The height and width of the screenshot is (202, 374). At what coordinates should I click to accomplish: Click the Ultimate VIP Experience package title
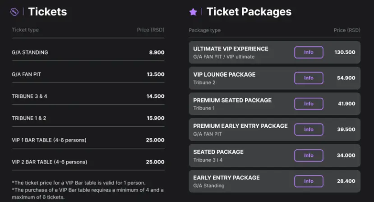[231, 49]
